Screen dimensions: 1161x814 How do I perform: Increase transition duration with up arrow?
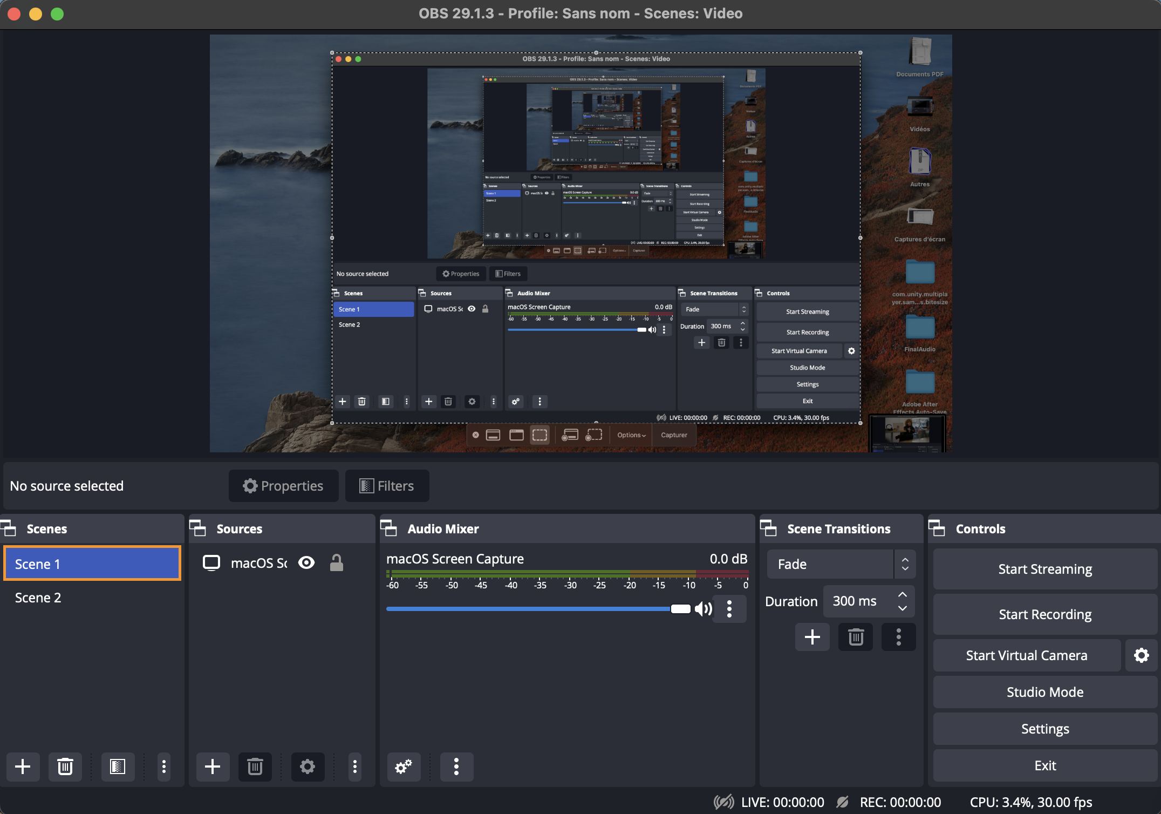(x=903, y=594)
